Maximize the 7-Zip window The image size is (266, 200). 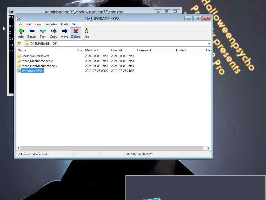click(x=197, y=18)
